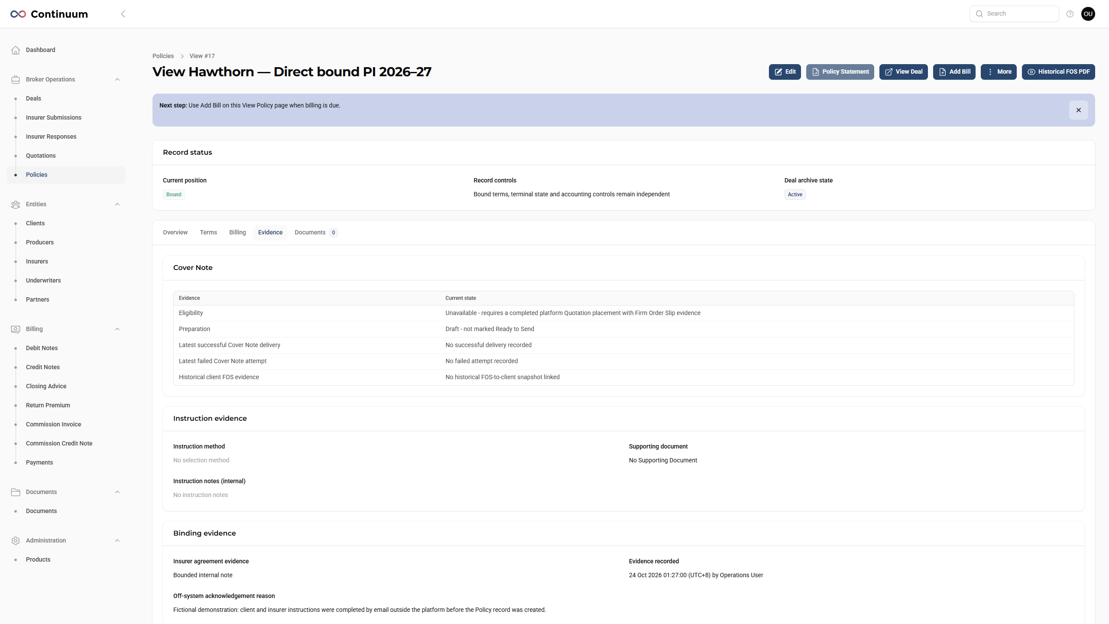This screenshot has height=624, width=1109.
Task: Click the Bound status badge
Action: 174,195
